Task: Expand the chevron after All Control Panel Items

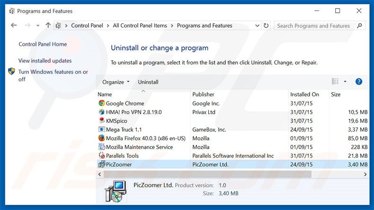Action: point(172,25)
